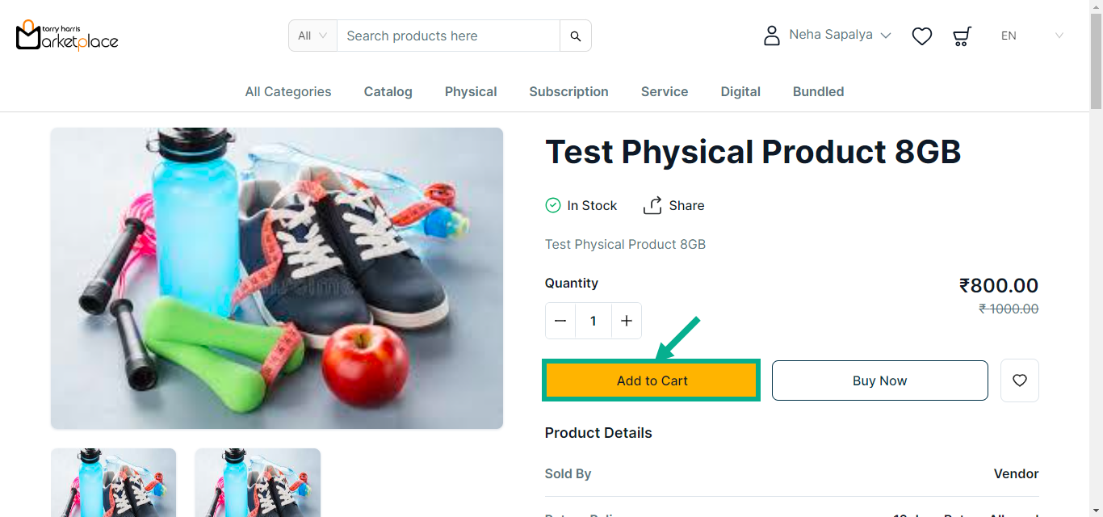Open the Physical category tab
Screen dimensions: 1103x517
(471, 91)
